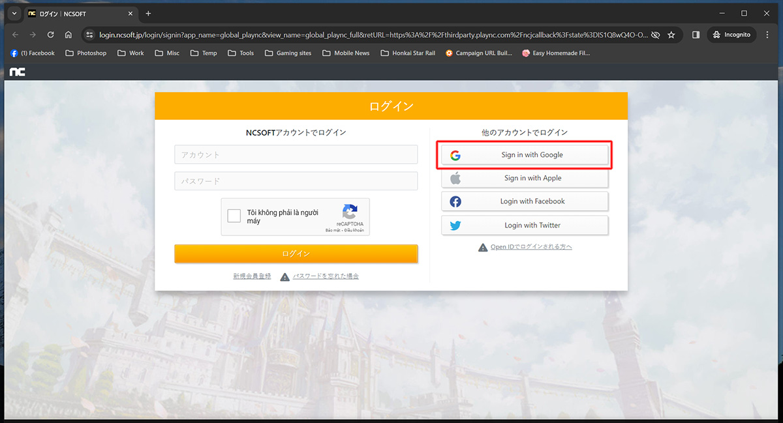Click the NC logo in the header

pos(18,72)
